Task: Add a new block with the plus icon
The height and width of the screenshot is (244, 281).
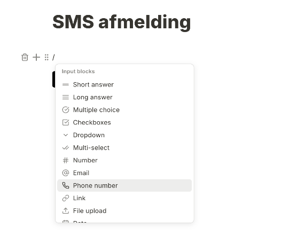Action: pyautogui.click(x=36, y=57)
